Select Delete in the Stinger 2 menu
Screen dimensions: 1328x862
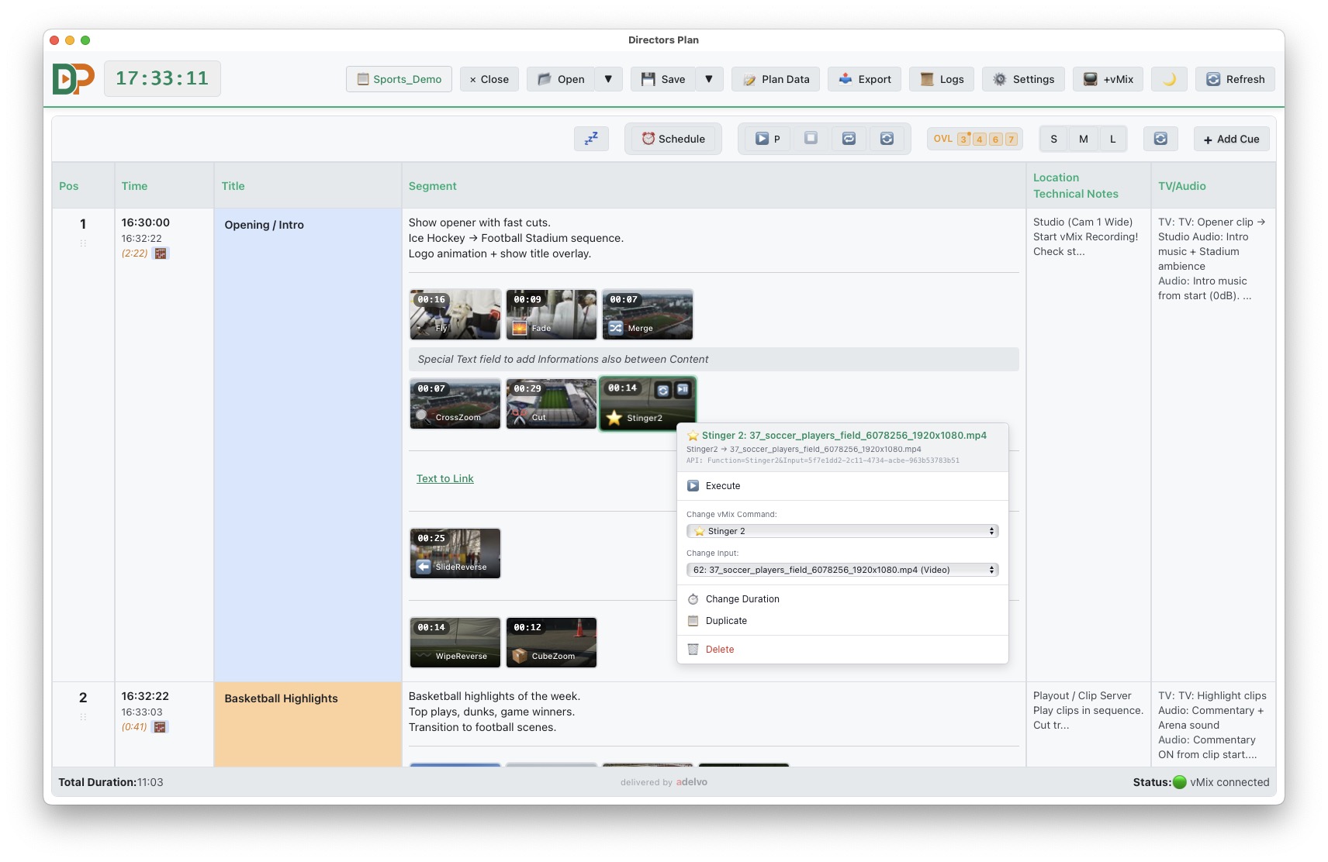(x=720, y=650)
